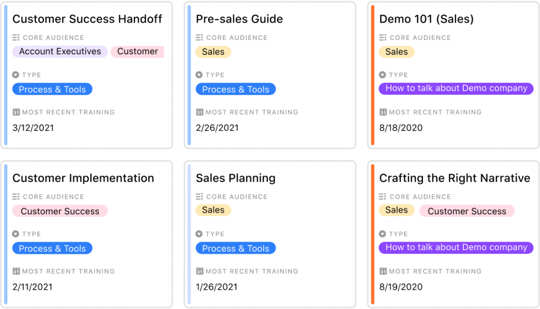Viewport: 540px width, 309px height.
Task: Open the Sales Planning card title
Action: pos(236,178)
